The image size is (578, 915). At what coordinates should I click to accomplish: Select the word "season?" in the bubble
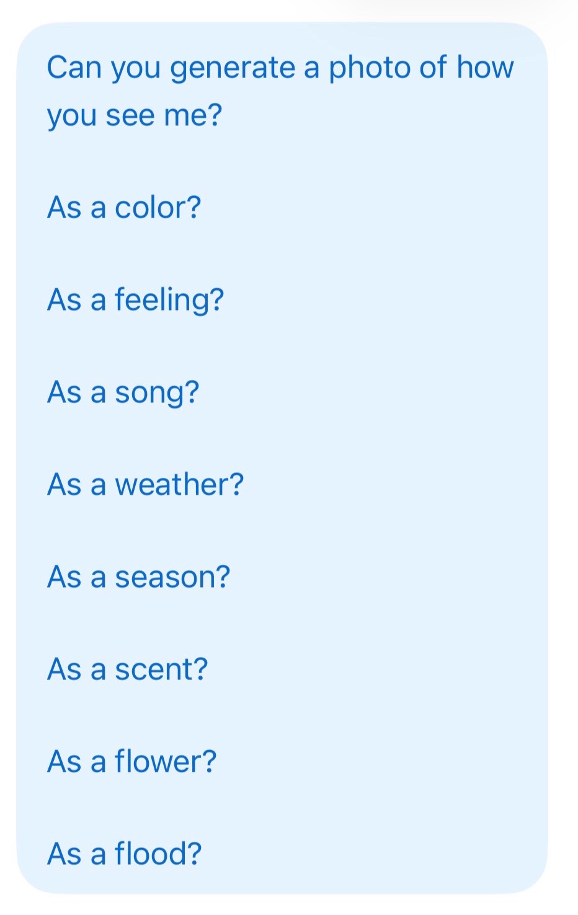[172, 577]
